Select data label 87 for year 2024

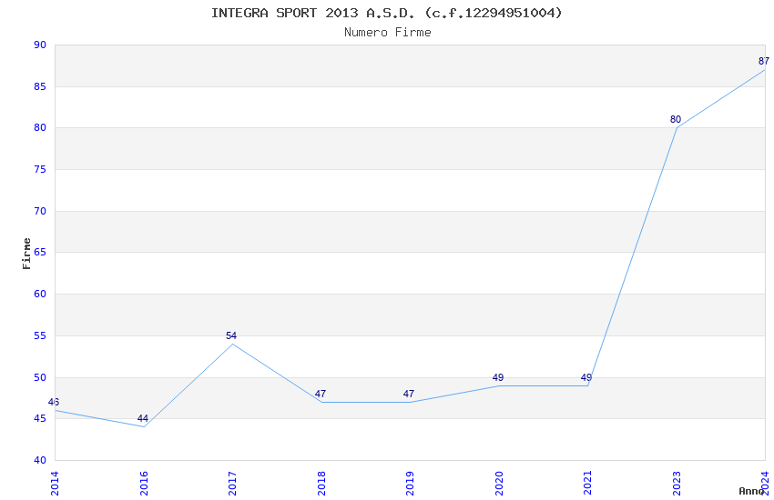coord(764,61)
